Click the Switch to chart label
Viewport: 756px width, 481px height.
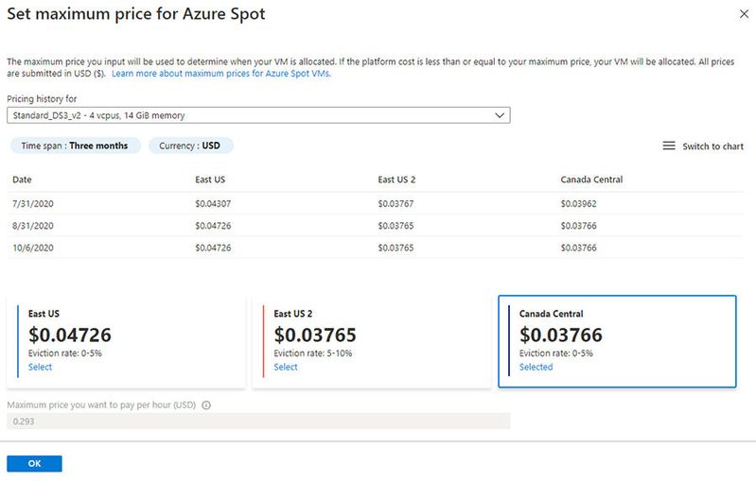(712, 146)
